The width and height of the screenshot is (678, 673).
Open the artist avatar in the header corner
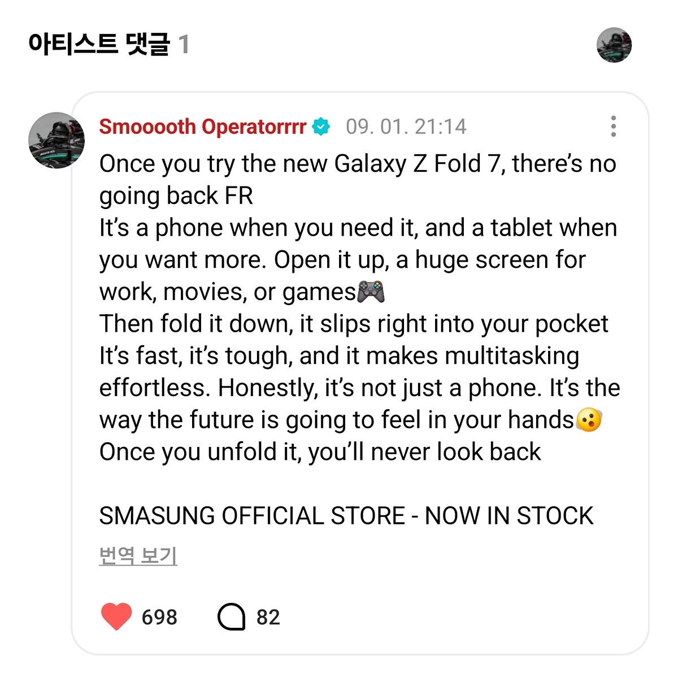tap(614, 45)
